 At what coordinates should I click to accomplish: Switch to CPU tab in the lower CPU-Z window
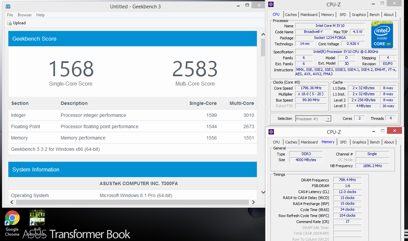click(277, 142)
